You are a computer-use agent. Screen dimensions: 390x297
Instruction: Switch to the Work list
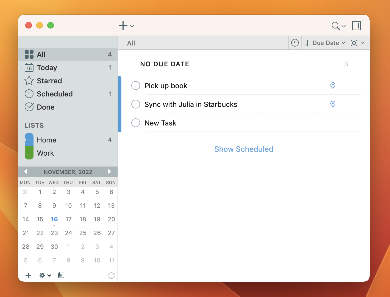pos(45,153)
